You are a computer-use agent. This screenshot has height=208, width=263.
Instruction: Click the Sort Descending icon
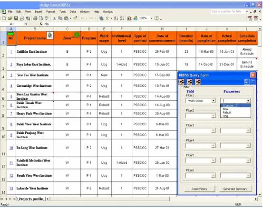tap(122, 18)
